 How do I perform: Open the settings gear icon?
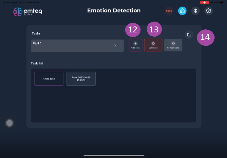(x=209, y=11)
